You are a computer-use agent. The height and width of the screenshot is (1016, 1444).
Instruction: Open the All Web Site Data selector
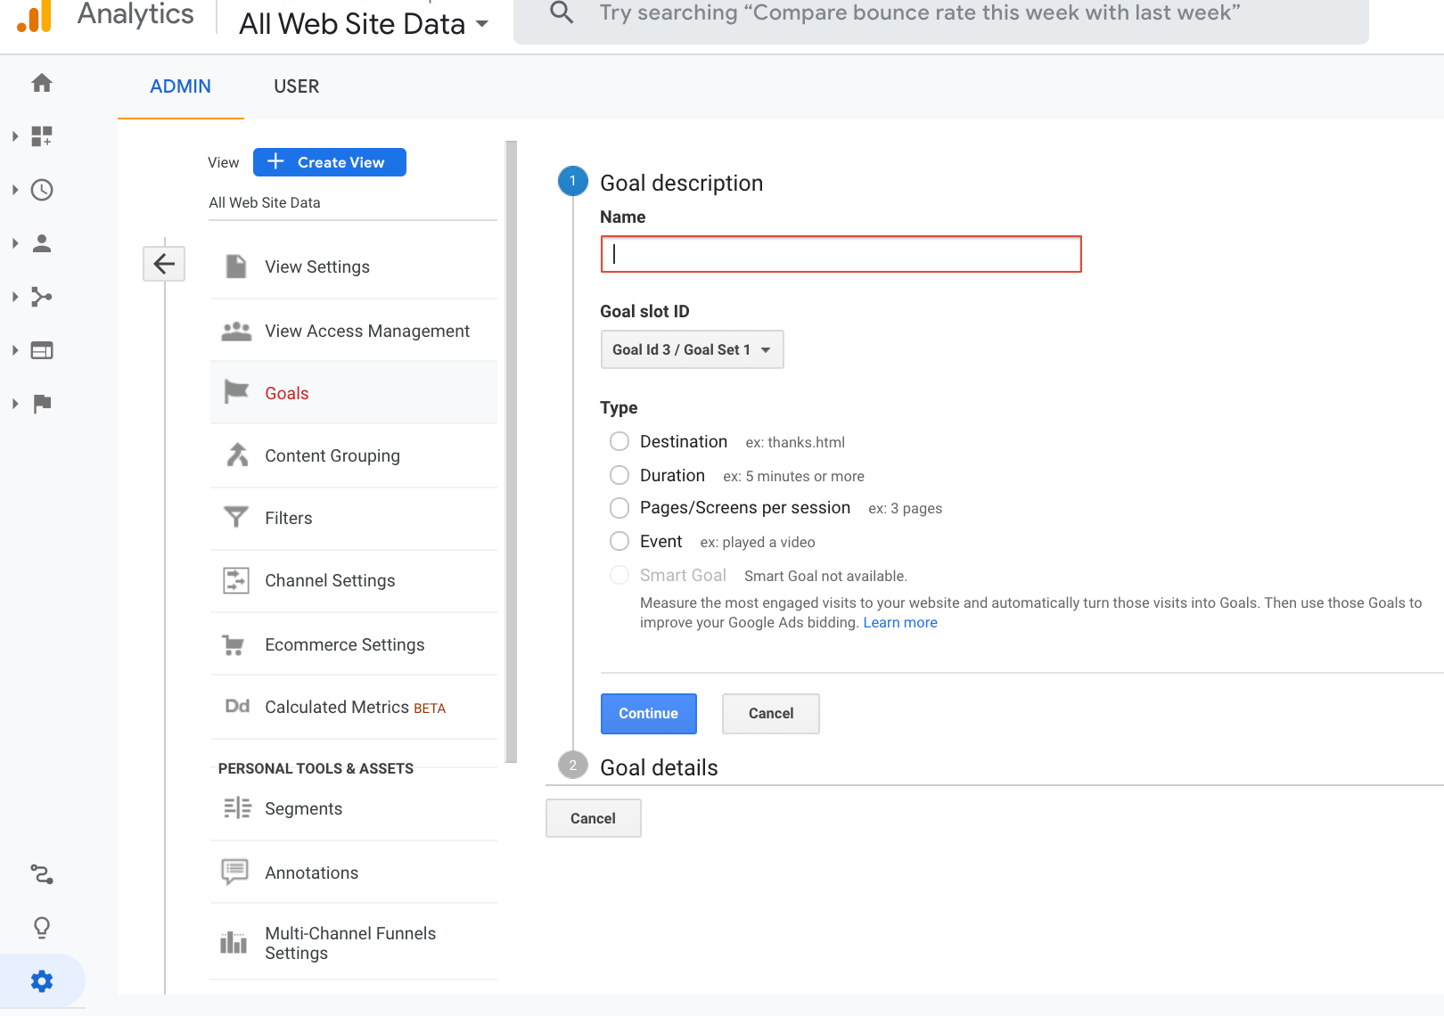point(364,23)
